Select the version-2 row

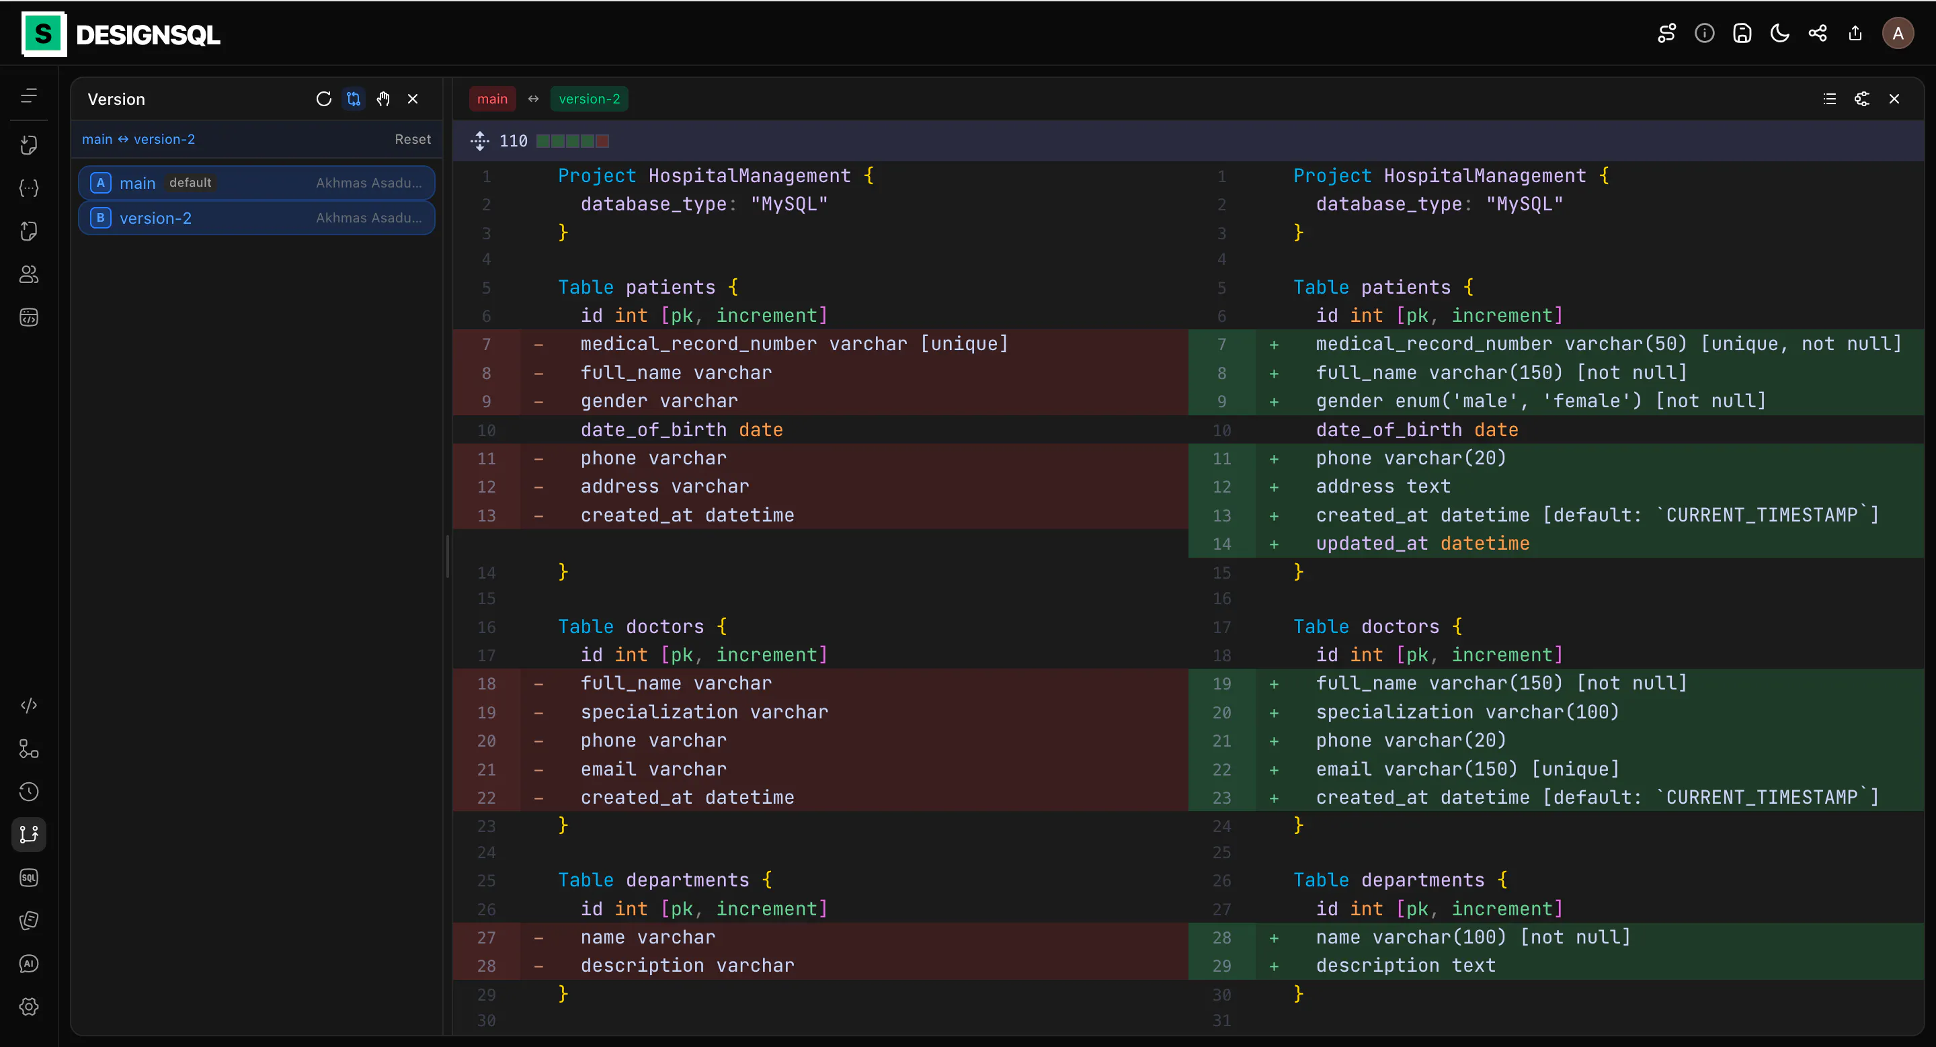point(256,218)
